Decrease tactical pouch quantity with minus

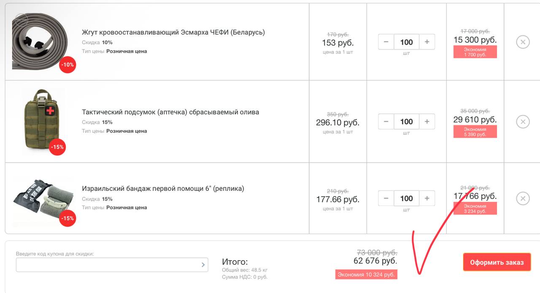coord(386,122)
